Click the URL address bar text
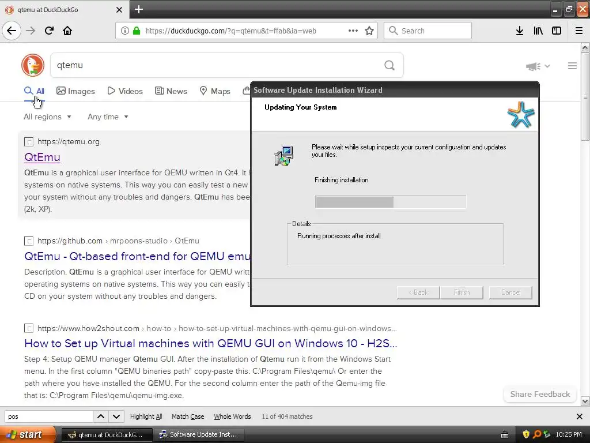Image resolution: width=590 pixels, height=443 pixels. 230,31
